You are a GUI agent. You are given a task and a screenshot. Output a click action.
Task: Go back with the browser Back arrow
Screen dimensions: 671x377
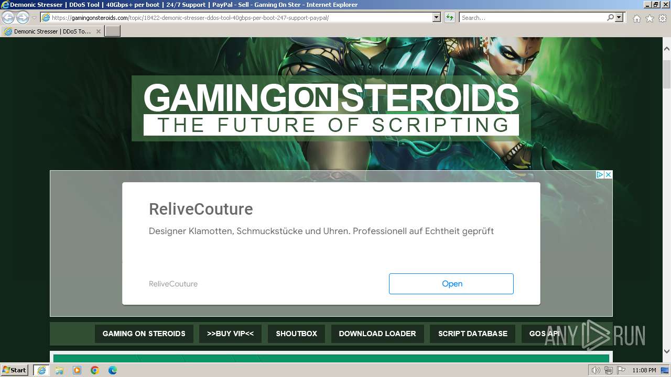tap(8, 18)
